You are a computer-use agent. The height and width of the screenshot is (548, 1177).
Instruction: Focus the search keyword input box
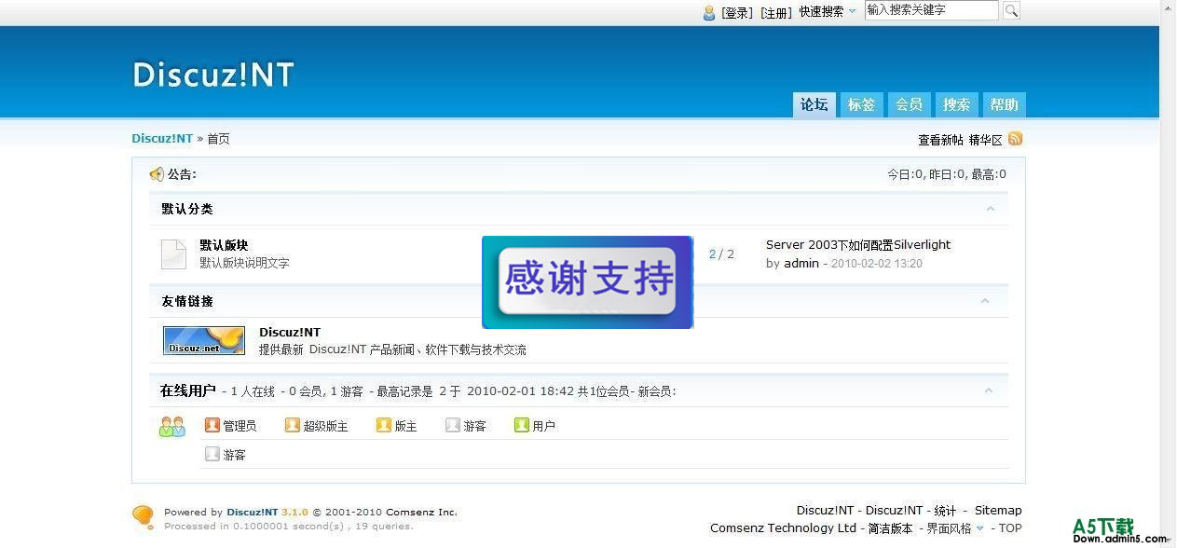point(932,10)
